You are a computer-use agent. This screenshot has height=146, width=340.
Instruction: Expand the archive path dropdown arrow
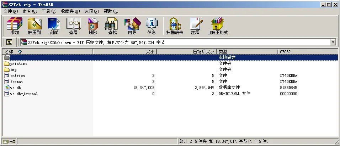click(x=333, y=42)
